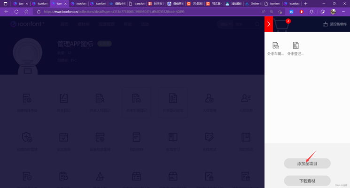Open browser settings three-dots menu
Image resolution: width=350 pixels, height=188 pixels.
point(343,11)
